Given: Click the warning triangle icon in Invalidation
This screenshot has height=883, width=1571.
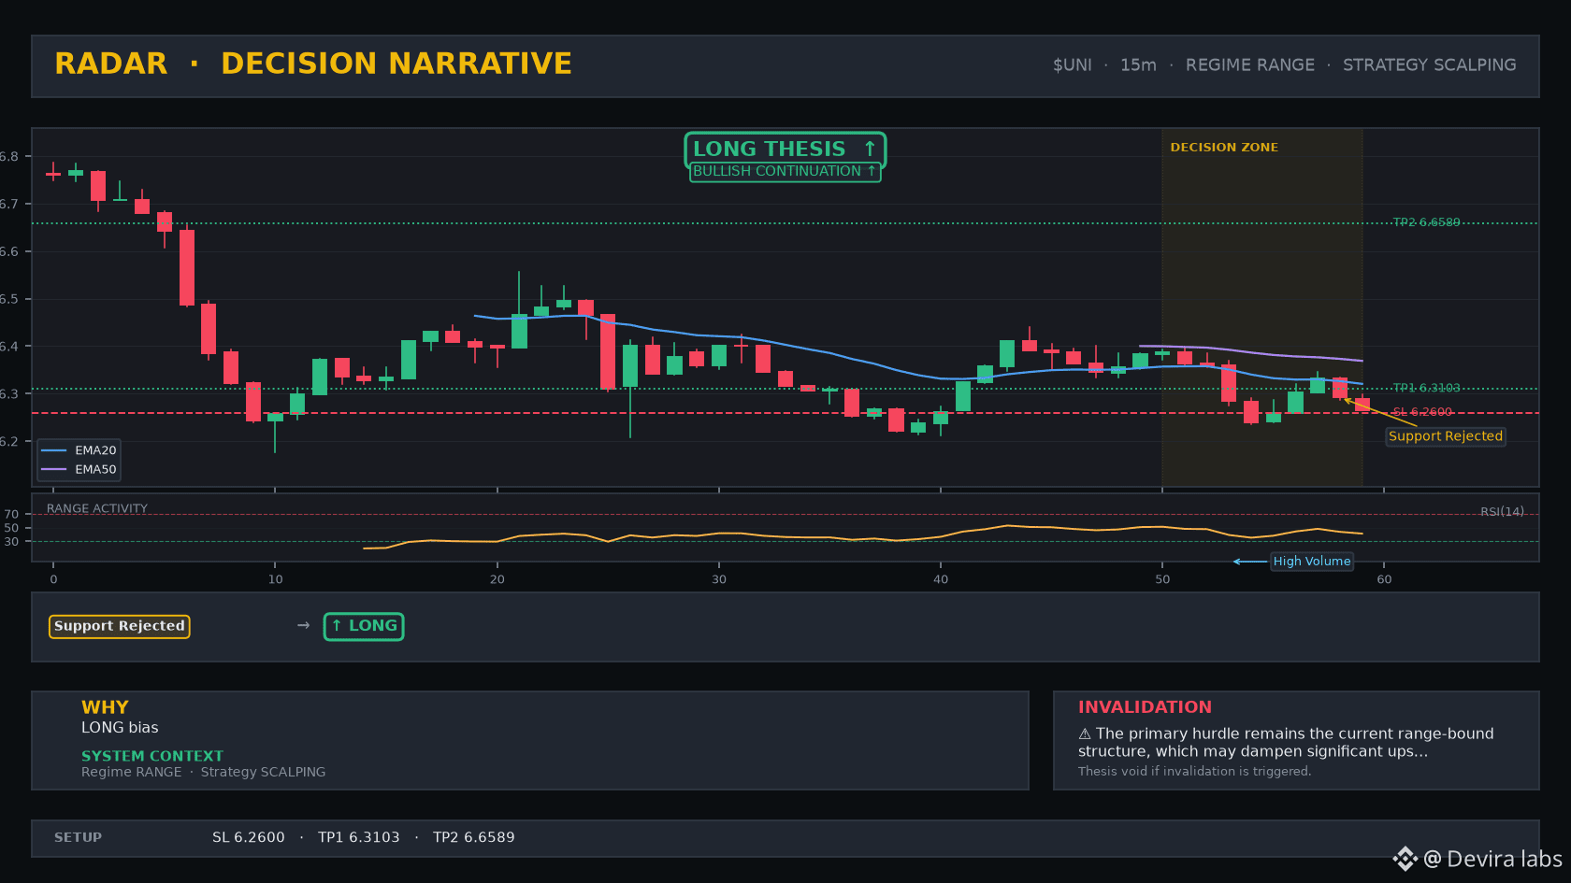Looking at the screenshot, I should pos(1085,733).
